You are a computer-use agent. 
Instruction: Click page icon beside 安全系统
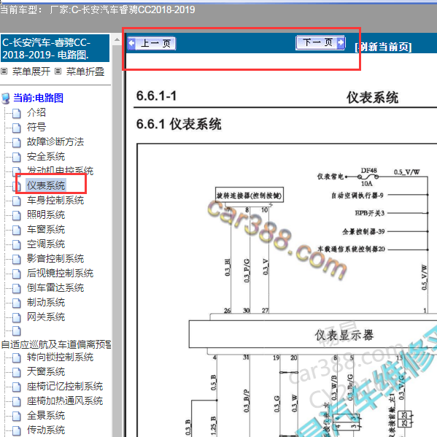click(x=17, y=157)
